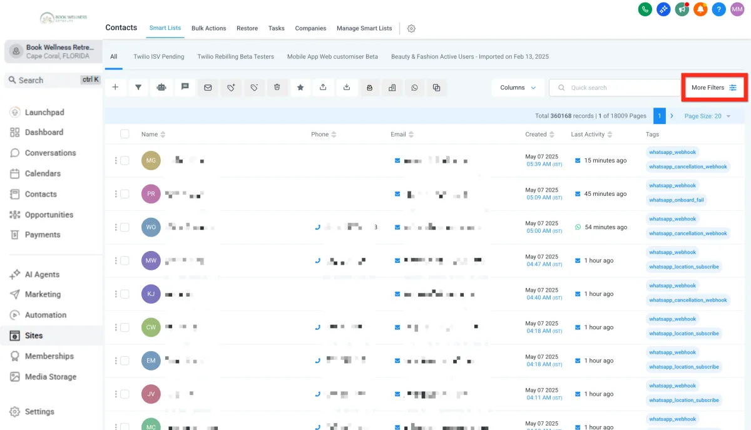Click the whatsapp_onboard_fail tag
751x430 pixels.
677,200
